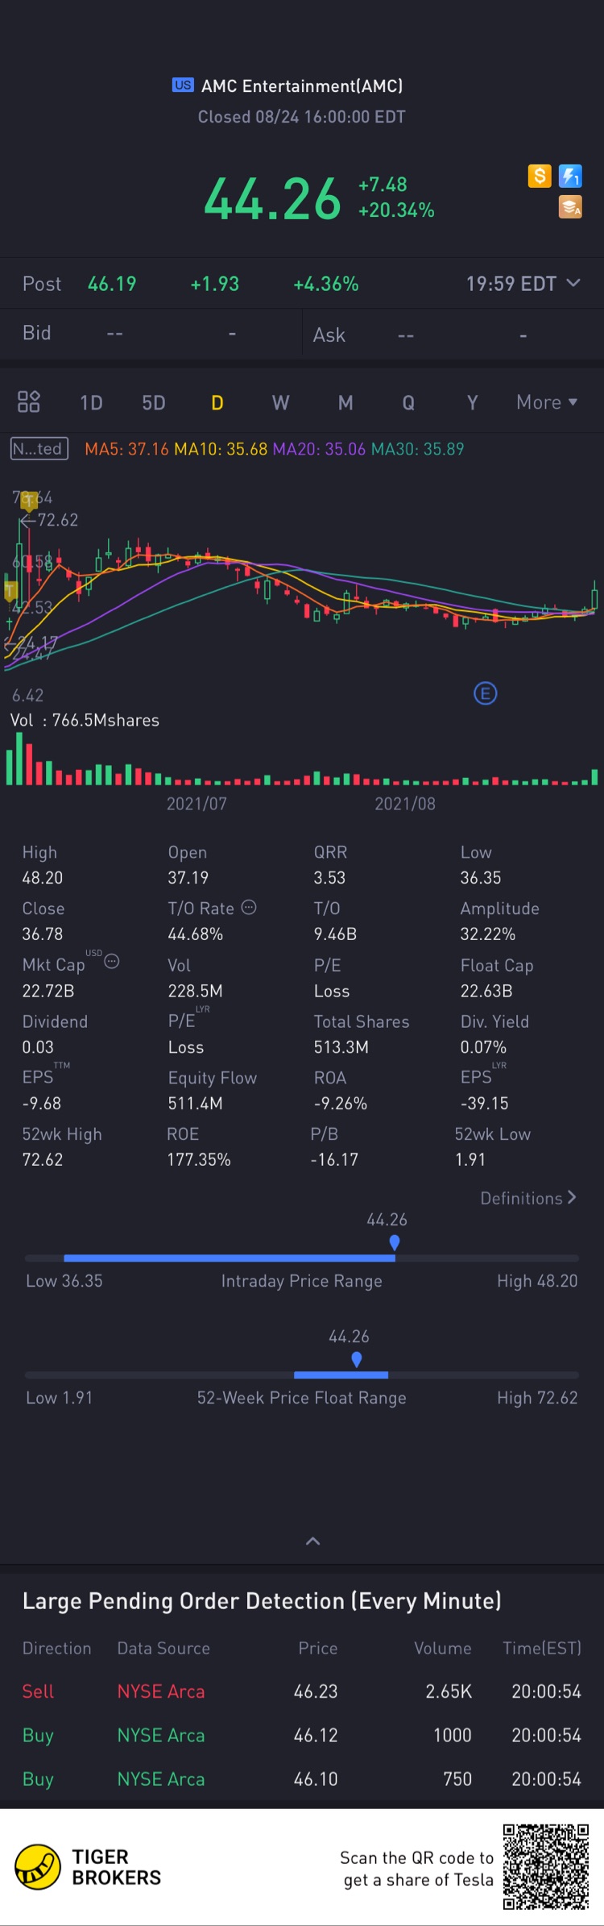Open Mkt Cap info bubble icon
The width and height of the screenshot is (604, 1926).
112,961
